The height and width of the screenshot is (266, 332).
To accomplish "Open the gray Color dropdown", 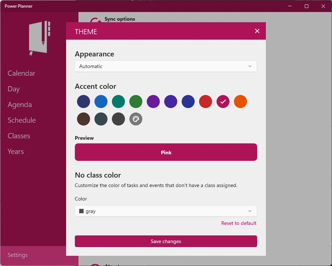I will [166, 211].
